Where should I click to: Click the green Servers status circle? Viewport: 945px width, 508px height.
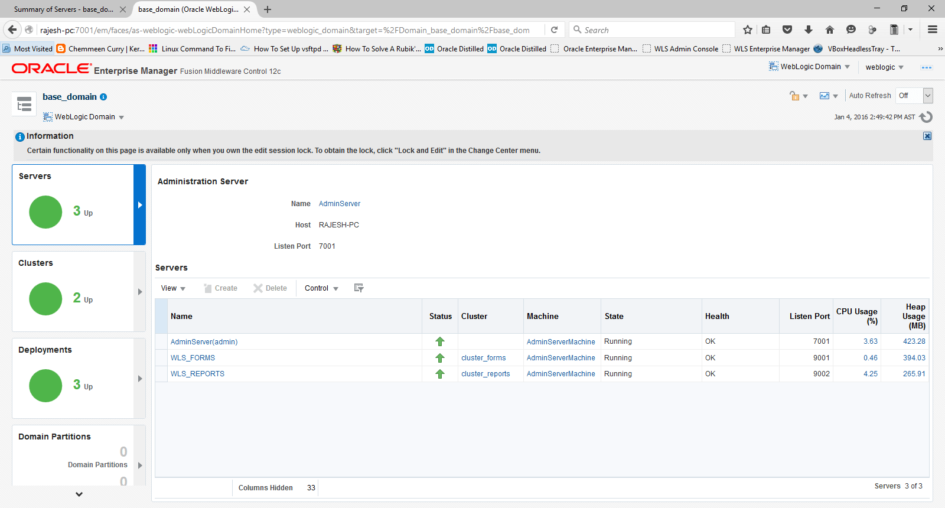[x=45, y=212]
